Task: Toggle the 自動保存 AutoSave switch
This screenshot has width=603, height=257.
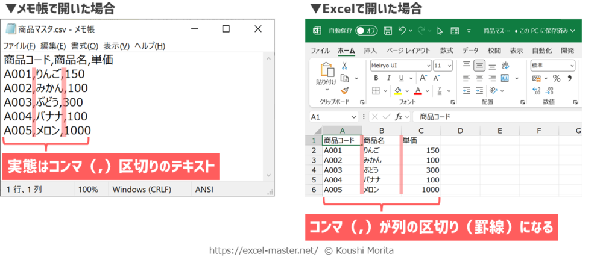Action: pos(367,31)
